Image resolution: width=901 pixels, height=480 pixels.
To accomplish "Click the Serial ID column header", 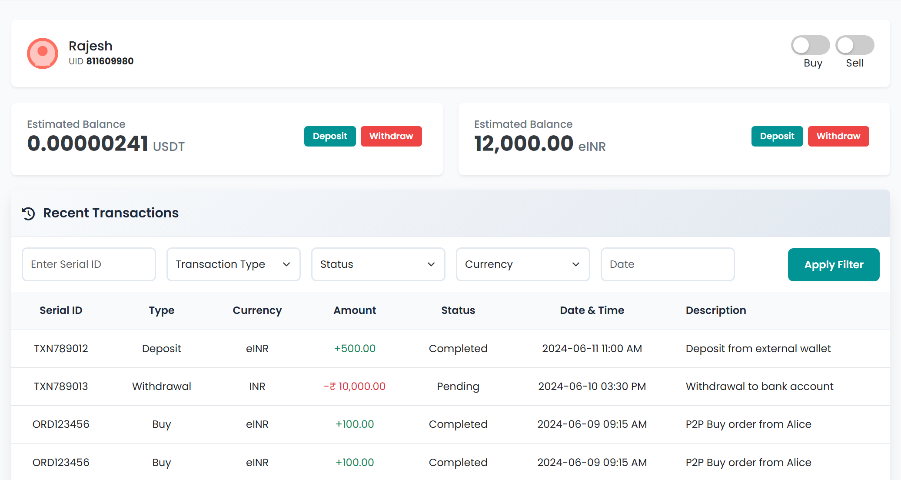I will pos(61,310).
